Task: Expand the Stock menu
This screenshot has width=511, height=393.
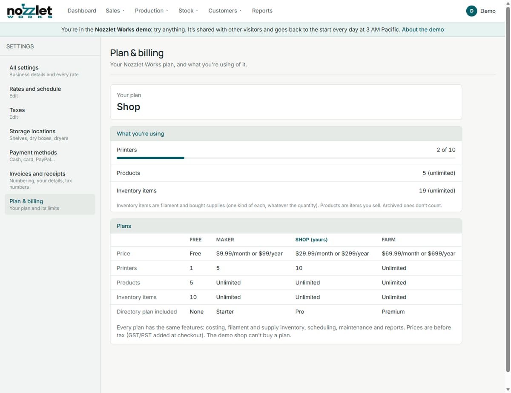Action: (188, 11)
